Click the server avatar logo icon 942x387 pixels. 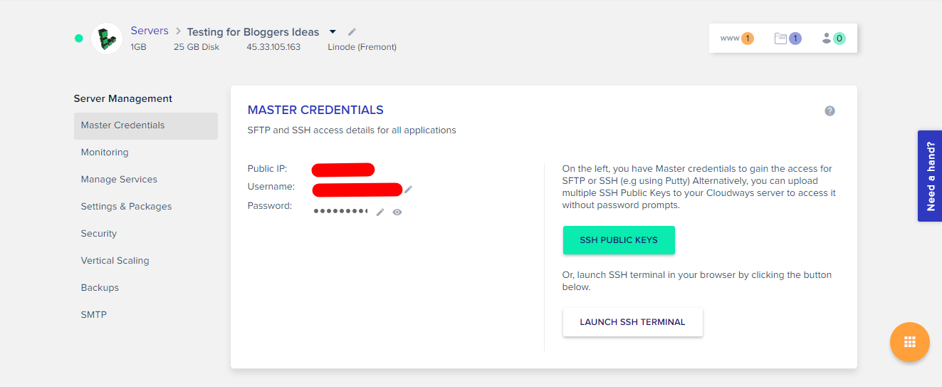coord(107,38)
